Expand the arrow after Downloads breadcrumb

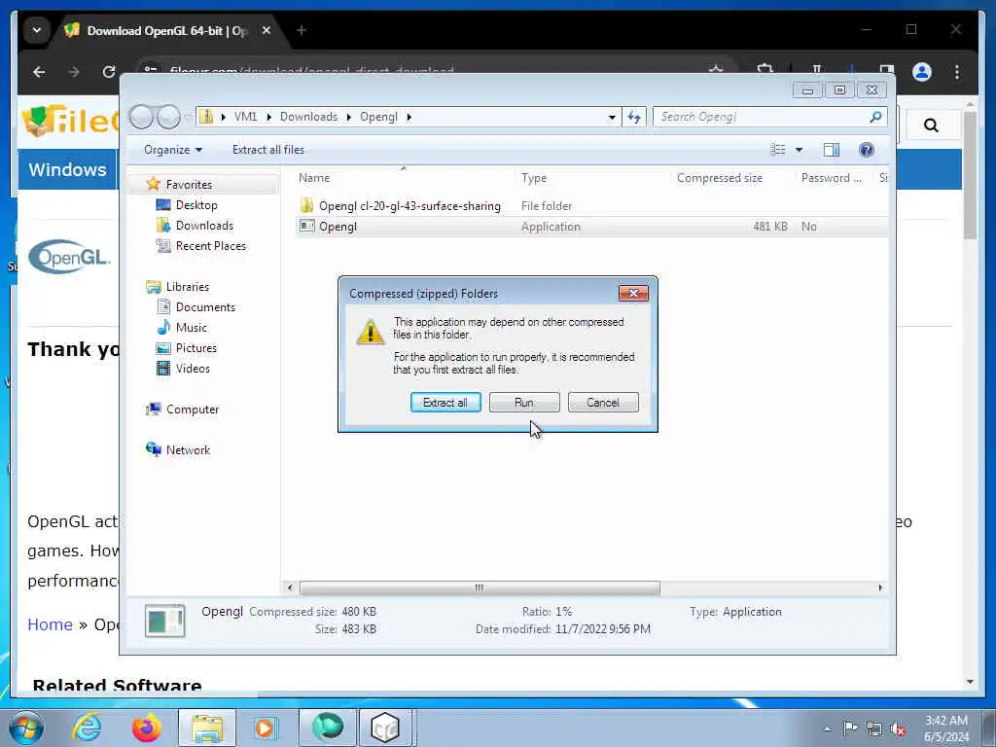click(x=349, y=117)
